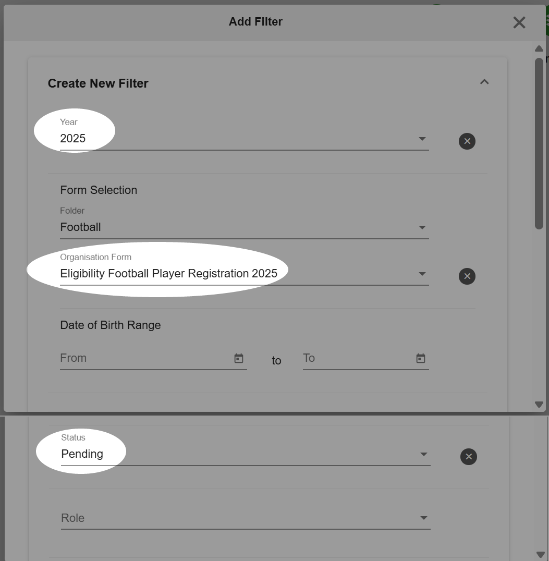
Task: Click the dialog's vertical scrollbar thumb
Action: [539, 143]
